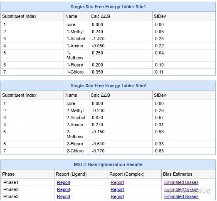217x201 pixels.
Task: Click Name header in Site2 table
Action: click(71, 95)
